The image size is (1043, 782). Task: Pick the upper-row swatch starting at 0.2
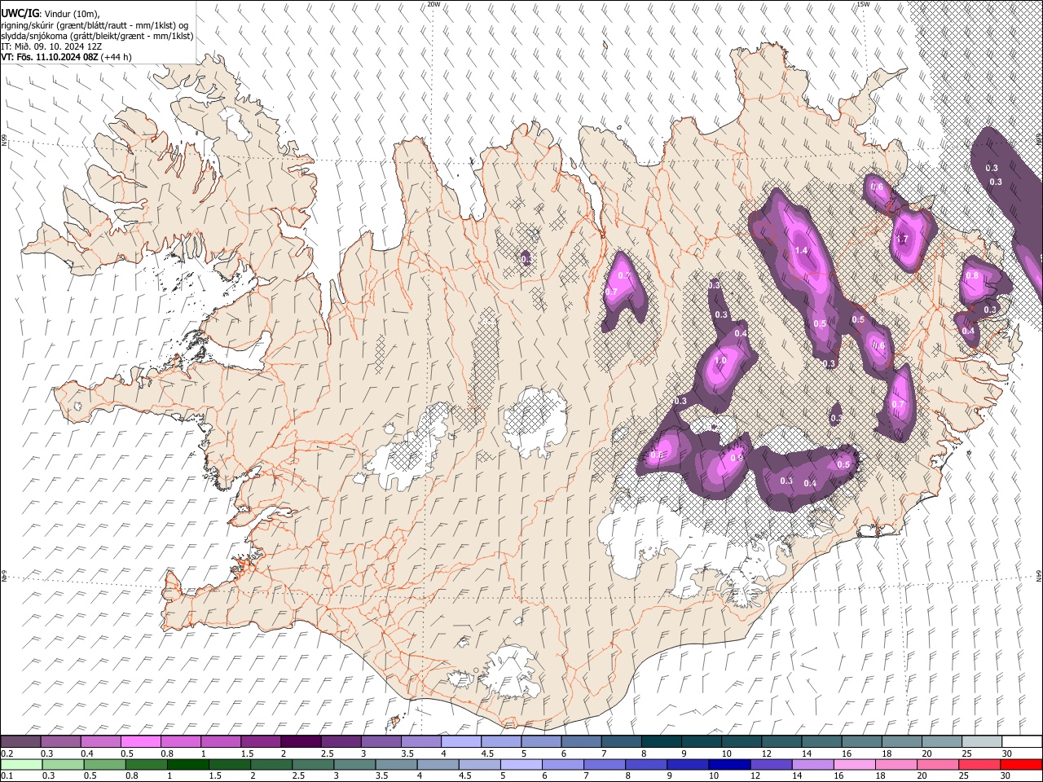(x=20, y=742)
